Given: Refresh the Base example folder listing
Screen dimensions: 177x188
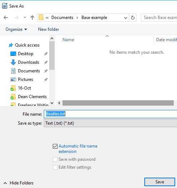Looking at the screenshot, I should [x=132, y=18].
